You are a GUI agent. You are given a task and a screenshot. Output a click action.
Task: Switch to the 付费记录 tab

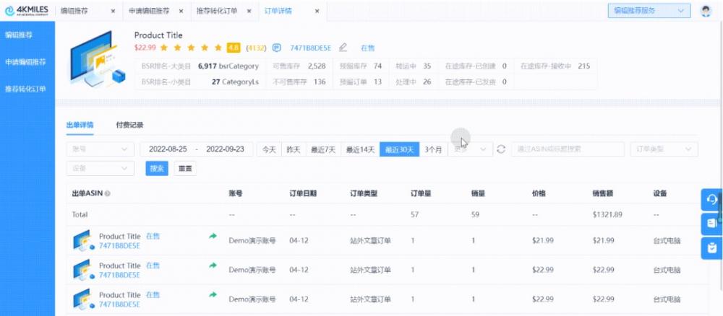coord(129,125)
